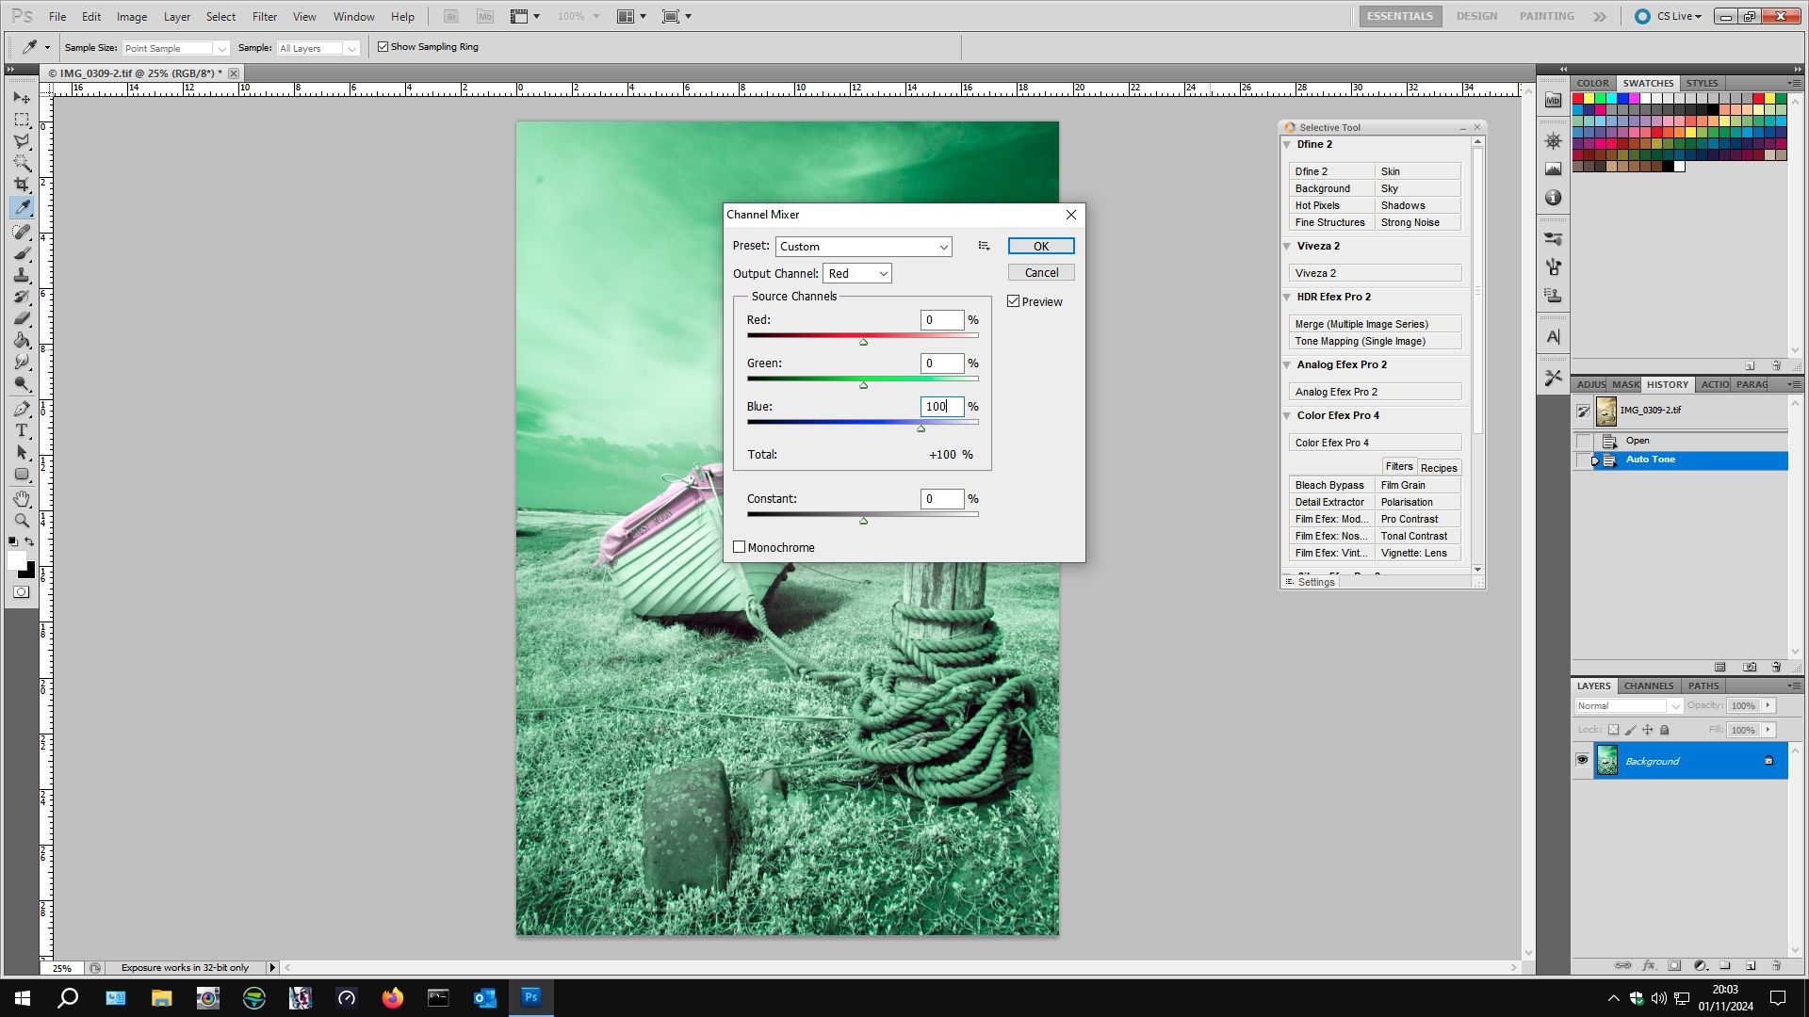Uncheck the Preview checkbox
Screen dimensions: 1809x1017
tap(1014, 301)
